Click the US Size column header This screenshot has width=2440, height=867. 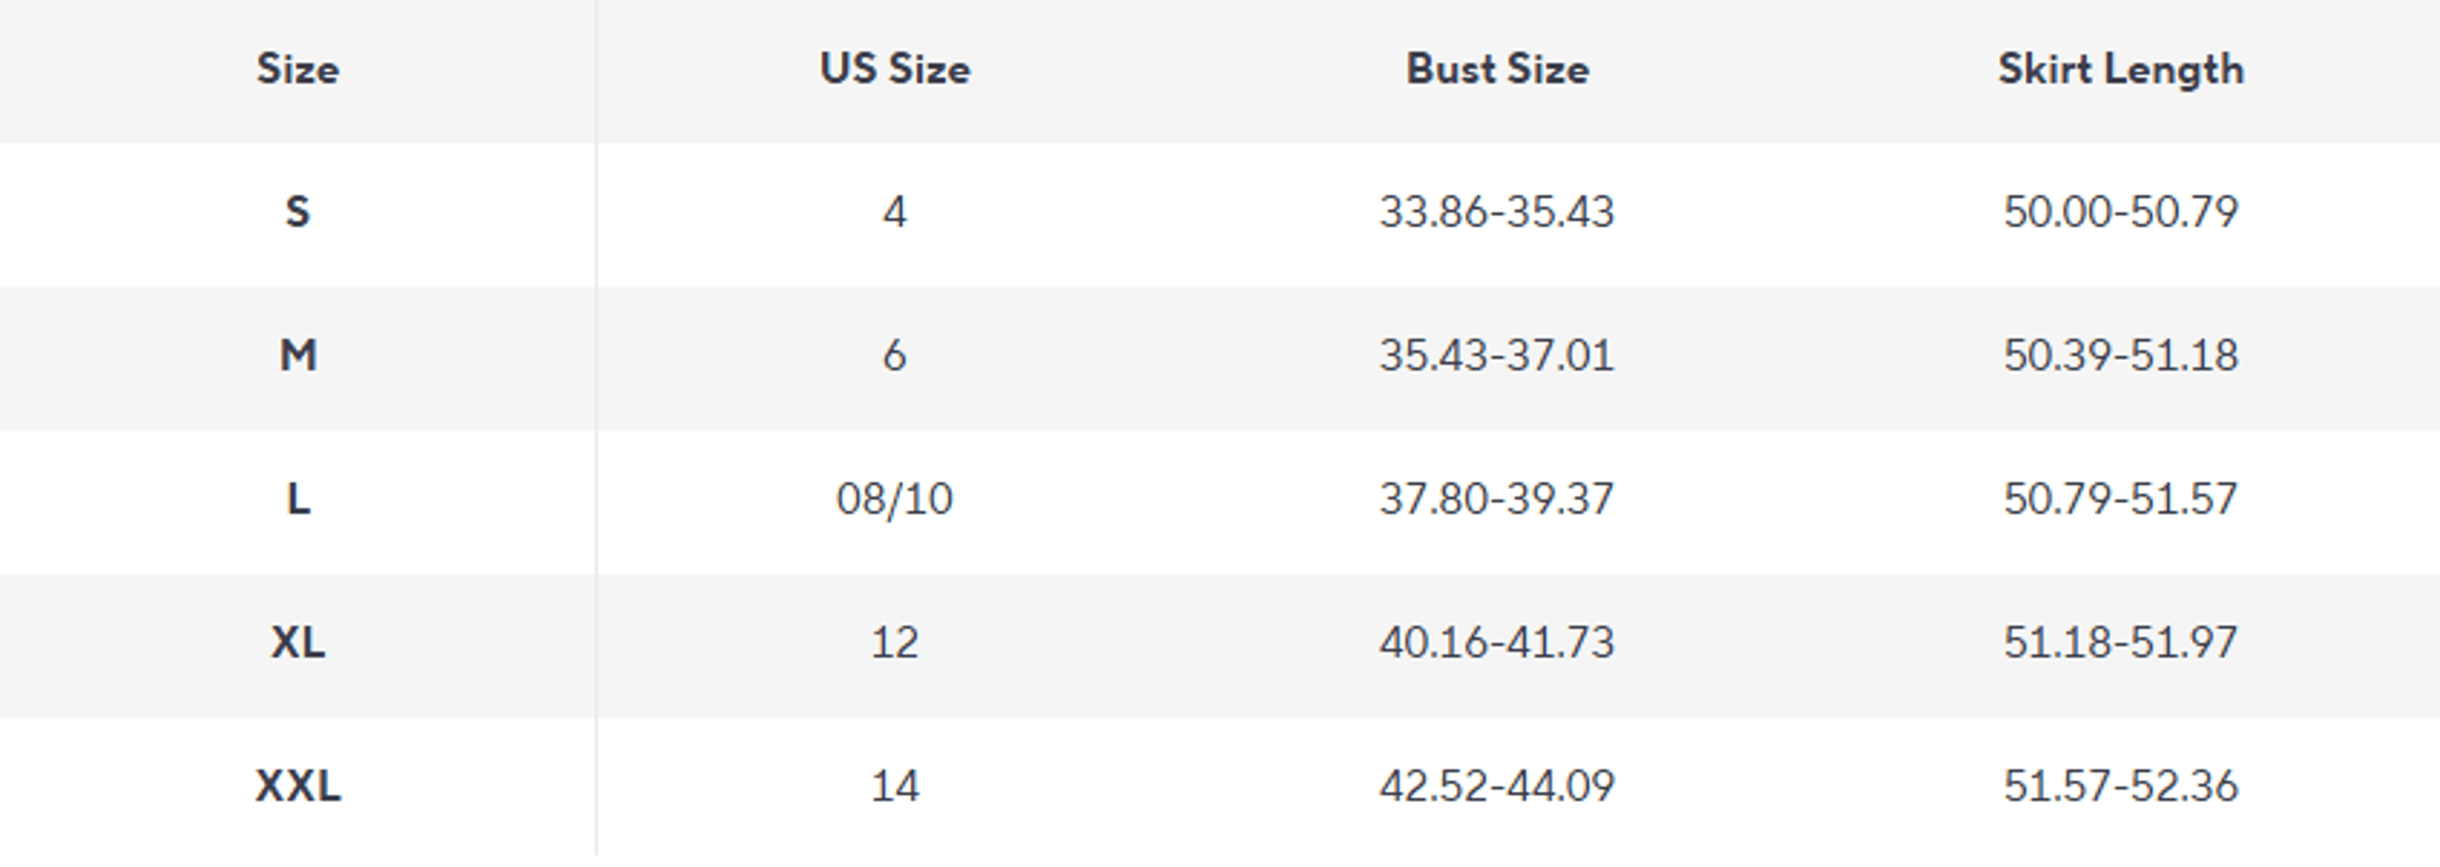tap(895, 69)
